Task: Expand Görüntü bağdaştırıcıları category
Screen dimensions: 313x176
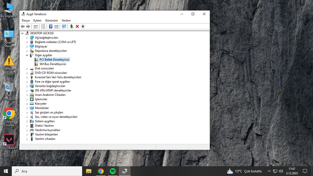Action: tap(27, 86)
